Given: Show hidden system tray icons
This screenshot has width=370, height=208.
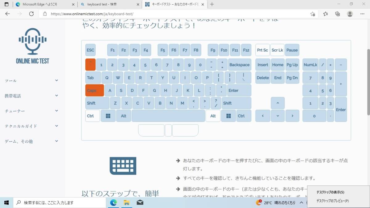Looking at the screenshot, I should [x=302, y=202].
